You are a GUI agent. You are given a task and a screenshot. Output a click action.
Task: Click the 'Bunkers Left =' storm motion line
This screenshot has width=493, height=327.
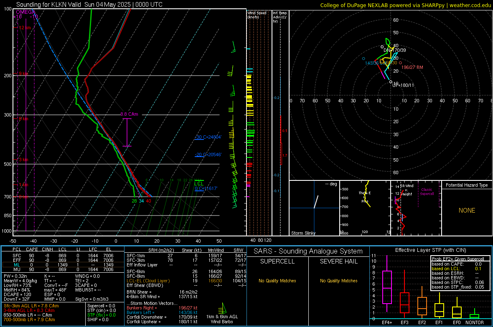tap(162, 312)
